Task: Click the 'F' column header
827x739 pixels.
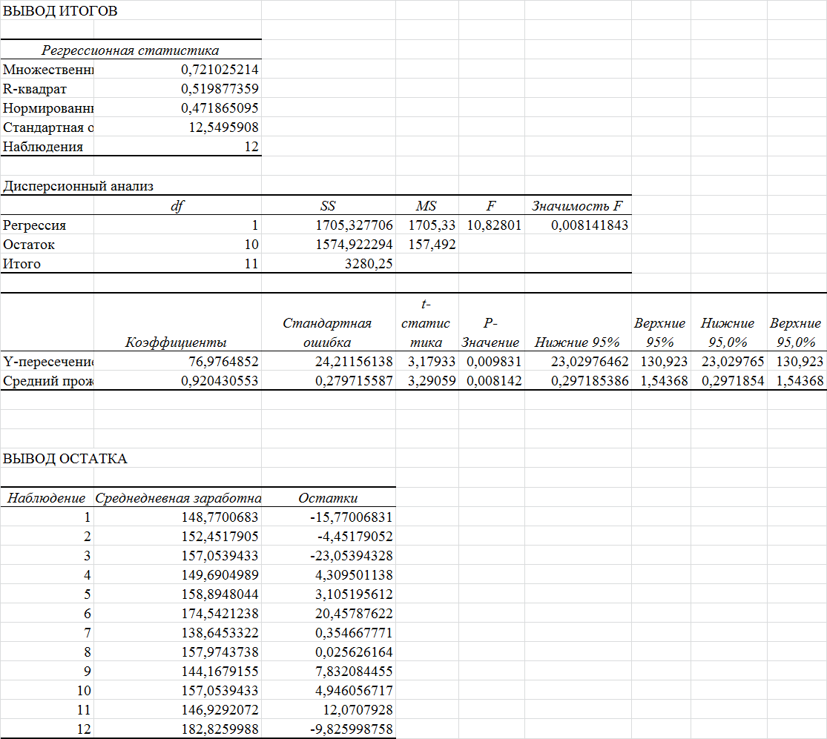Action: (x=491, y=205)
